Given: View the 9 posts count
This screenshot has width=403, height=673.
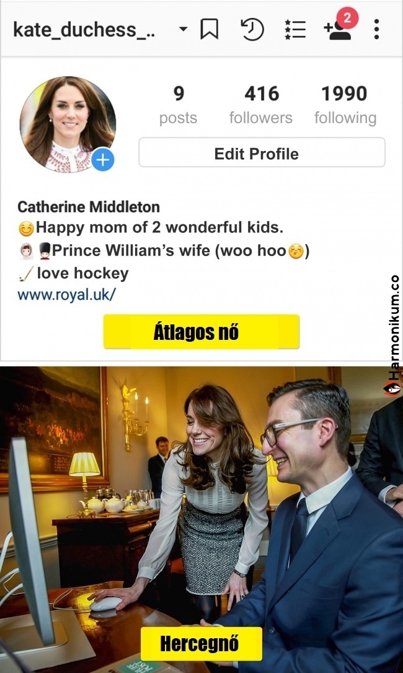Looking at the screenshot, I should (x=179, y=105).
